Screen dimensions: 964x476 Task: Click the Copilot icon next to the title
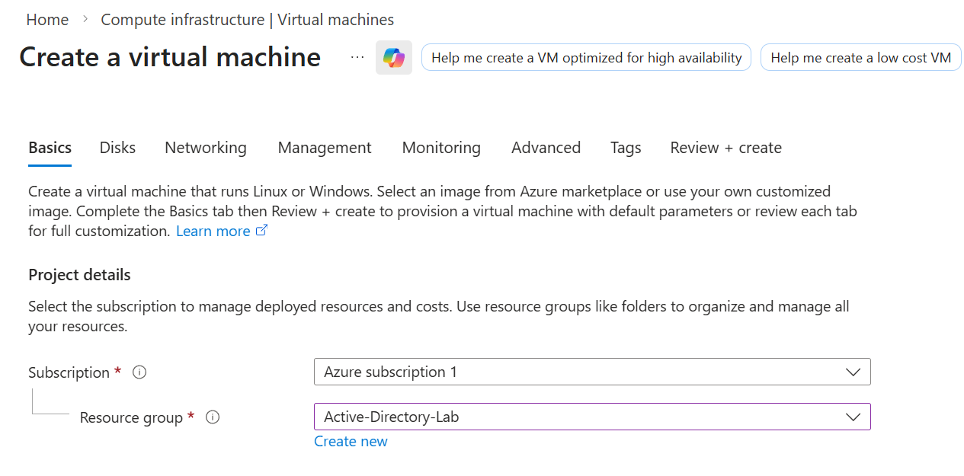[x=394, y=58]
